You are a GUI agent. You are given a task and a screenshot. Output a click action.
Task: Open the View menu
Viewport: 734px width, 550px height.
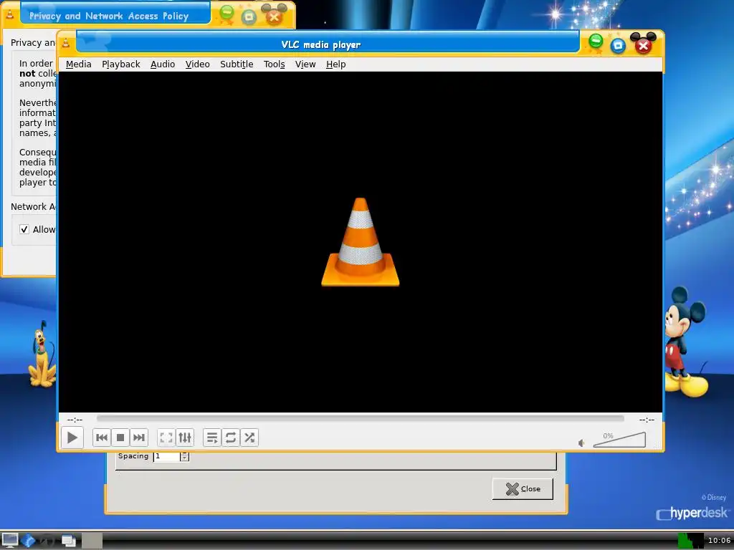pos(305,64)
